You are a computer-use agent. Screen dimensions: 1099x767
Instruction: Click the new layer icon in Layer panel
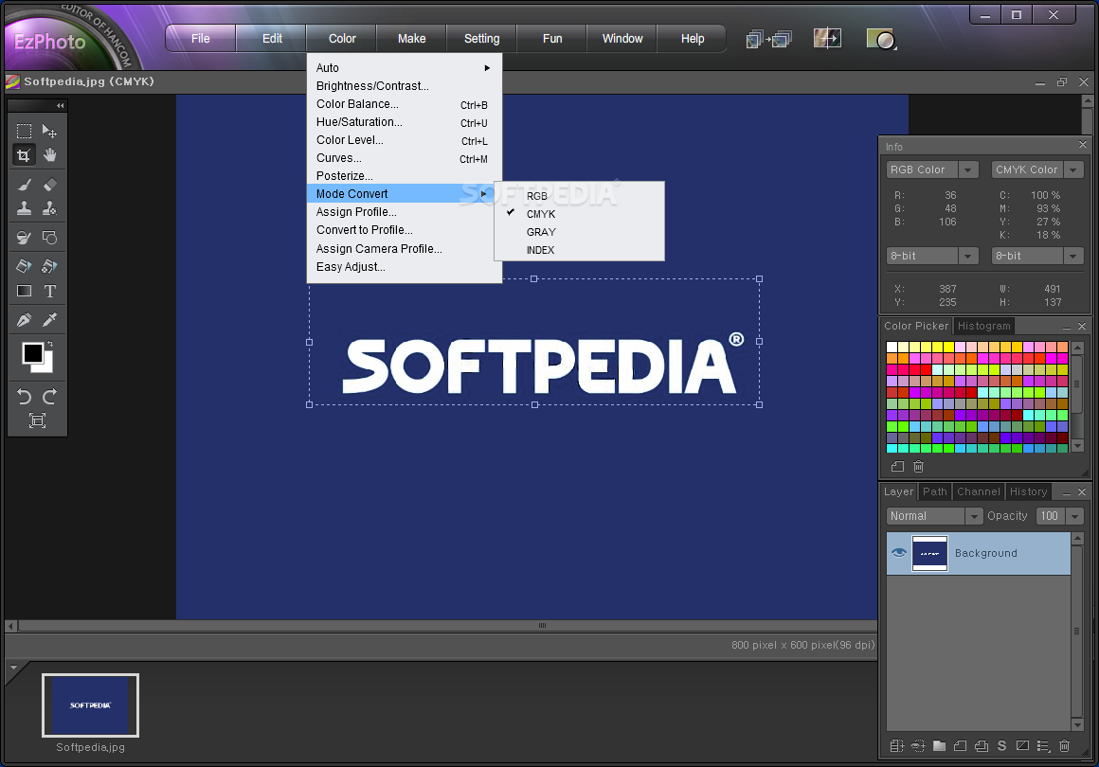(960, 746)
